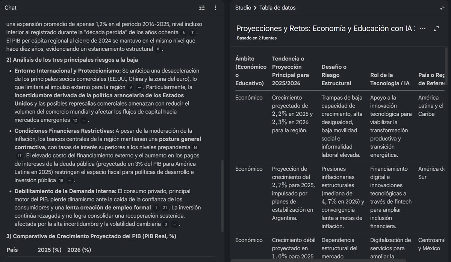Click the data table horizontal scrollbar
Viewport: 451px width, 262px height.
(319, 260)
